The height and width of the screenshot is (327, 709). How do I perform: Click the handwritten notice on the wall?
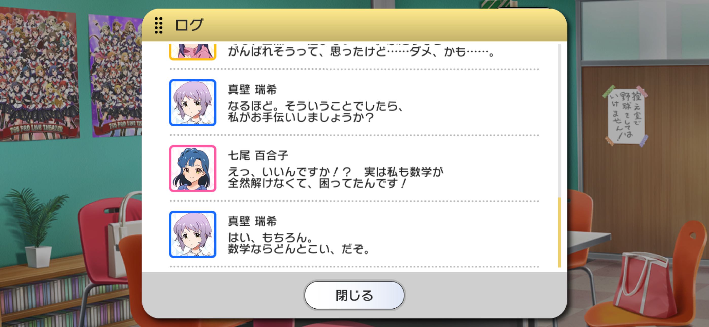tap(625, 116)
